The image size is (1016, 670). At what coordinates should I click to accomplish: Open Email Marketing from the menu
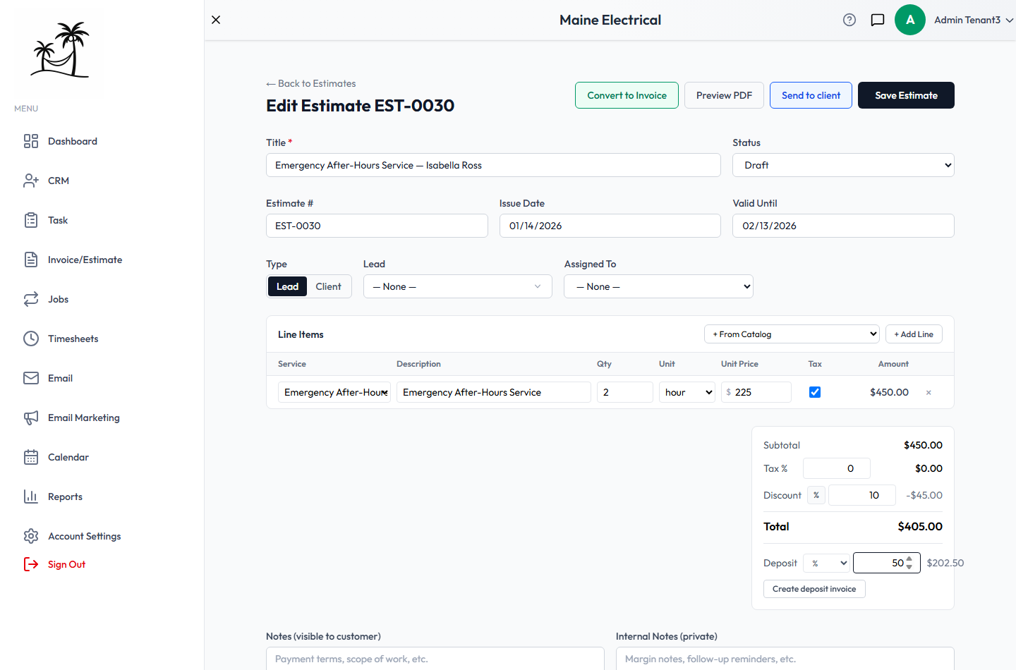[84, 418]
